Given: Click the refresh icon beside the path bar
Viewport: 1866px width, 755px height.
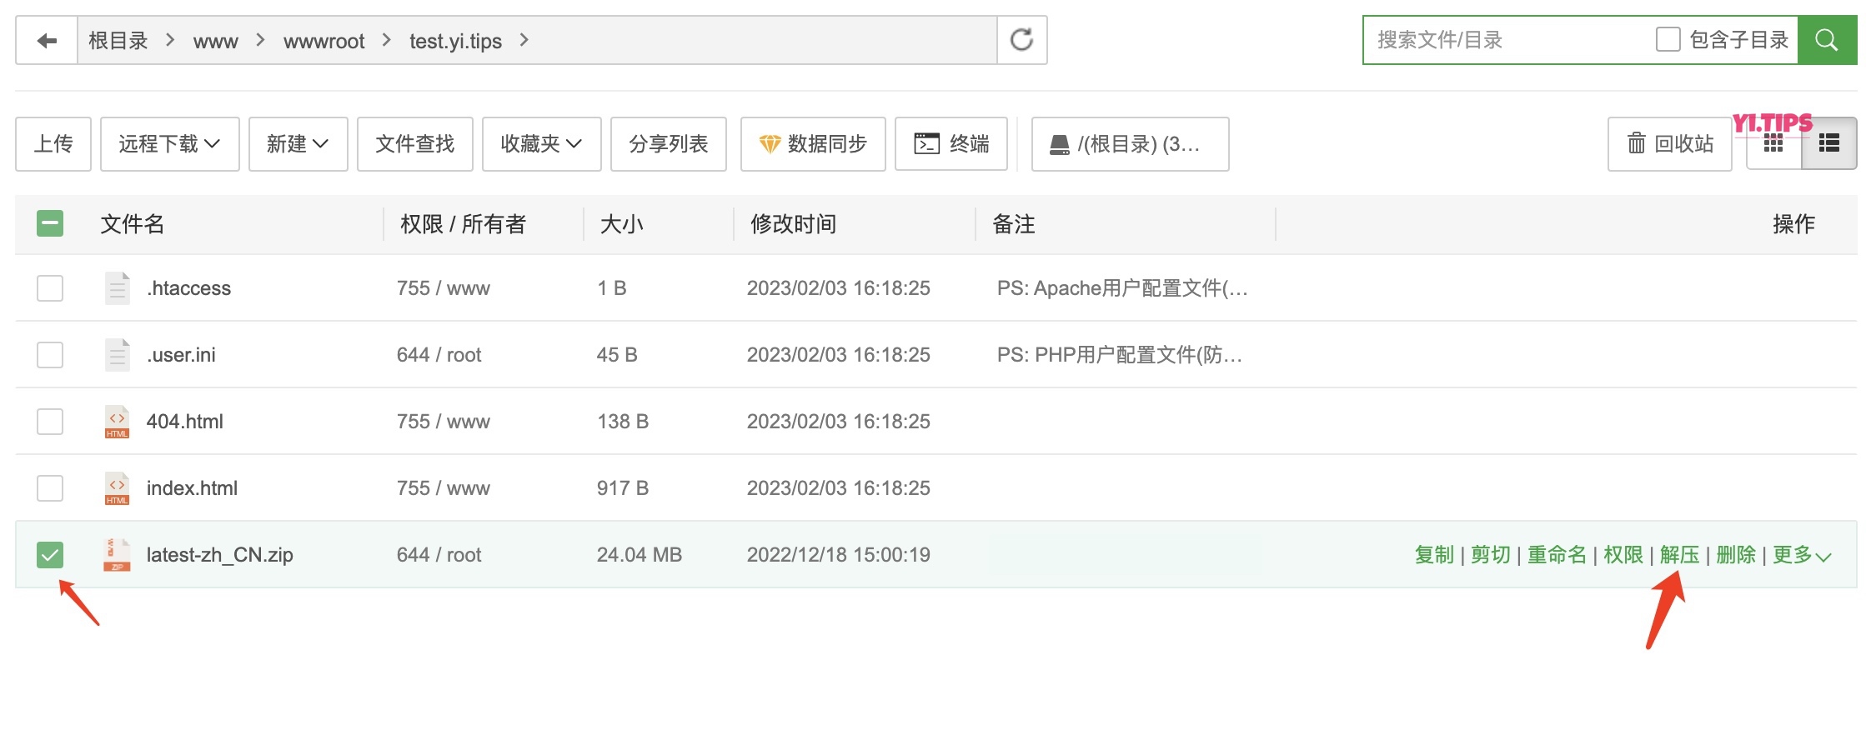Looking at the screenshot, I should coord(1021,39).
